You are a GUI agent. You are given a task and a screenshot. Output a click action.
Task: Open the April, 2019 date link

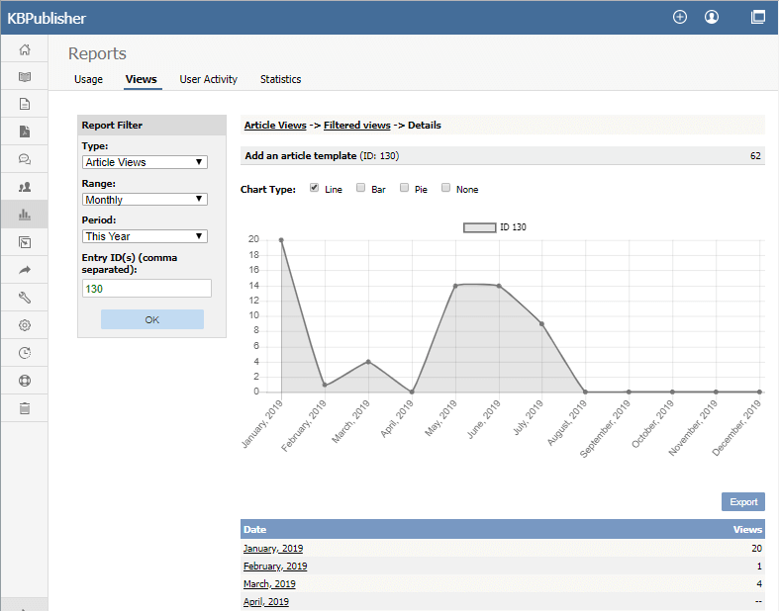pos(266,602)
